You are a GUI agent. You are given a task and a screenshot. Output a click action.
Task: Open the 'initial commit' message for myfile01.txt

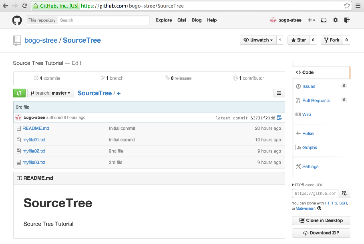[122, 140]
